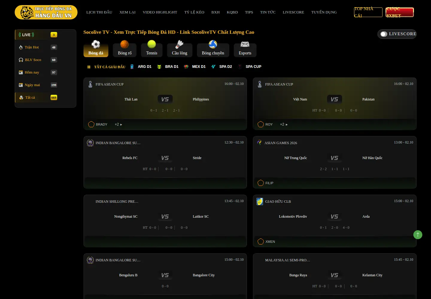Select the Bóng chuyền volleyball icon
This screenshot has width=431, height=299.
point(213,44)
